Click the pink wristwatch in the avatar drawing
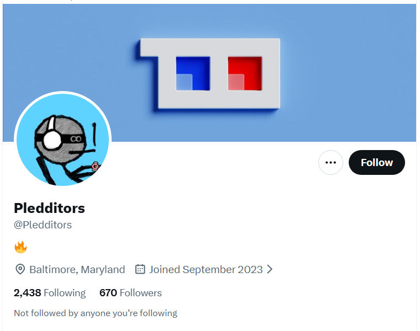The image size is (420, 331). coord(95,166)
